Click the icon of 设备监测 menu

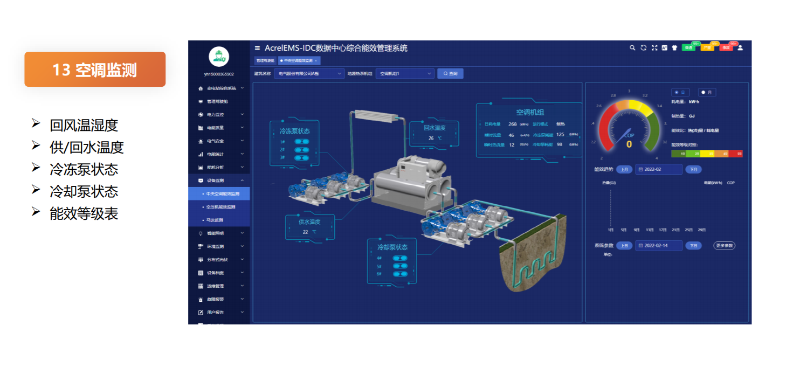pos(201,181)
